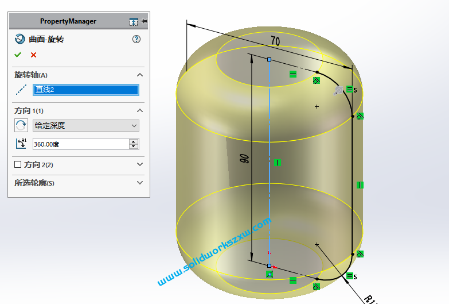Click the bottom endpoint of axis centerline

[269, 266]
